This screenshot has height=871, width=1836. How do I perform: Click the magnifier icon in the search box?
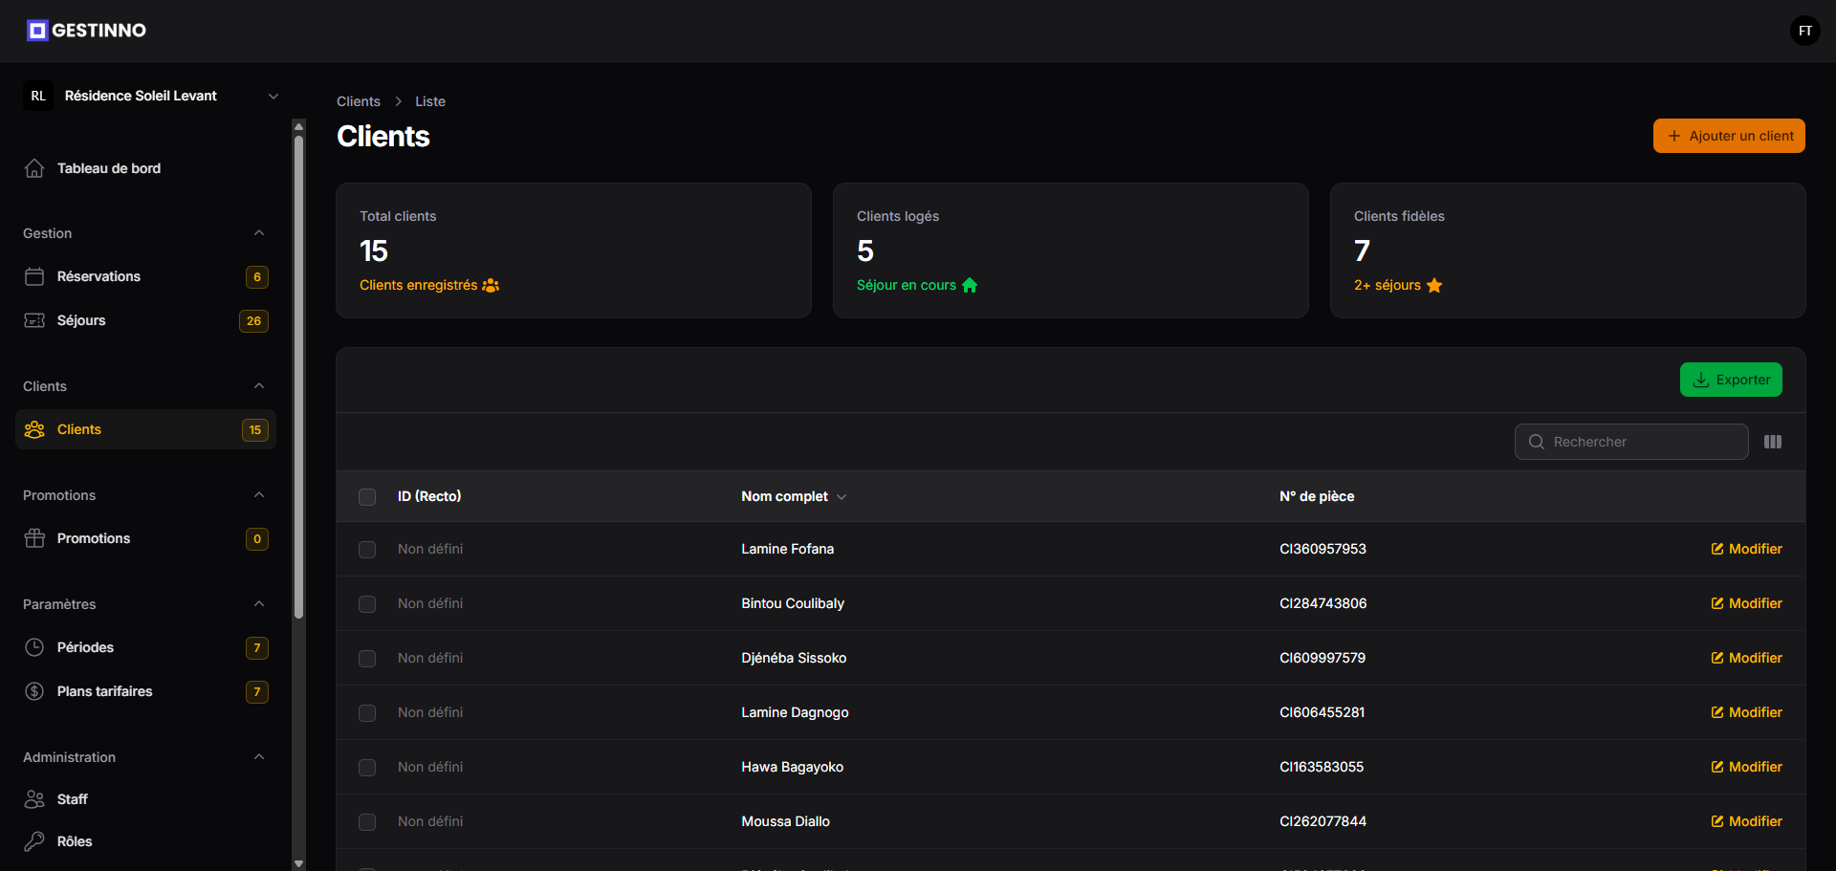click(x=1537, y=442)
